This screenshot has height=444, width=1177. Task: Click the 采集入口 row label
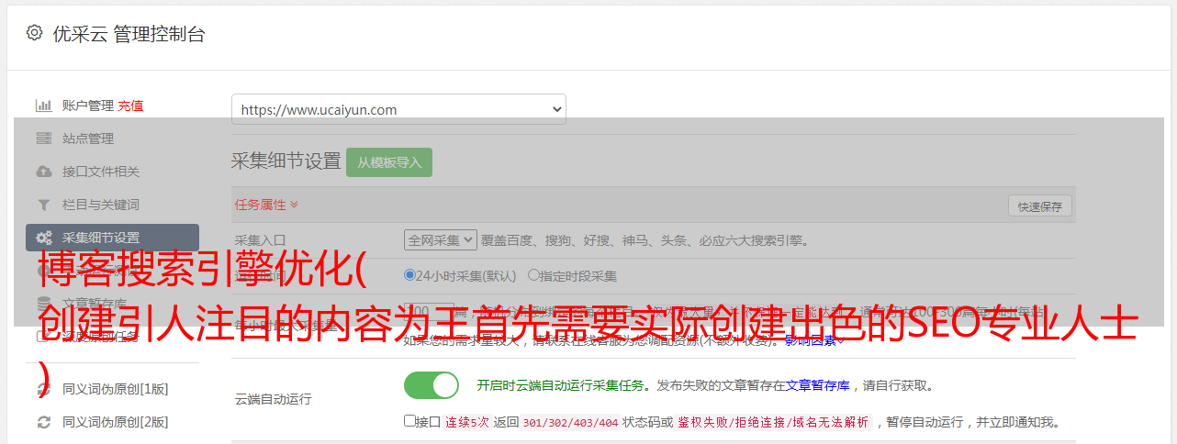coord(260,241)
